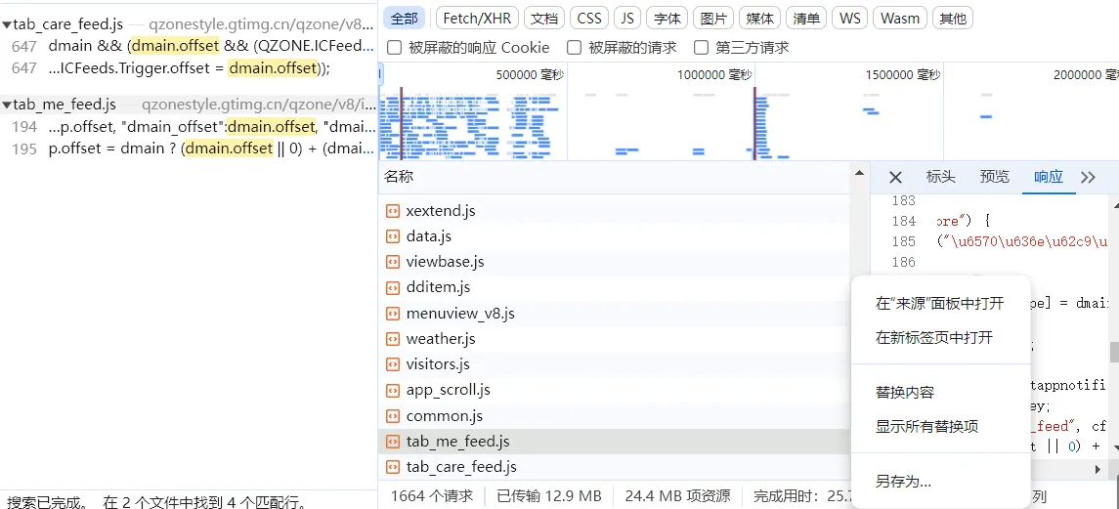
Task: Choose 替换内容 from the context menu
Action: tap(904, 392)
